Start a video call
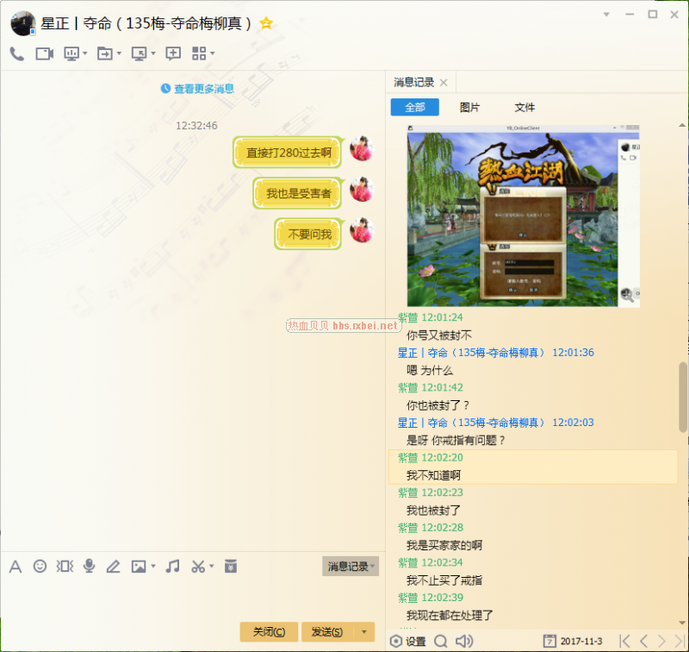The image size is (689, 652). [44, 53]
